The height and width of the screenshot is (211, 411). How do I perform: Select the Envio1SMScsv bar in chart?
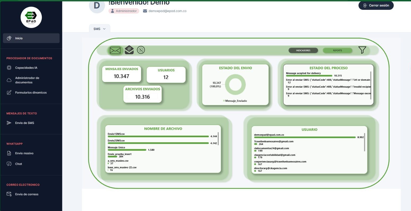158,136
